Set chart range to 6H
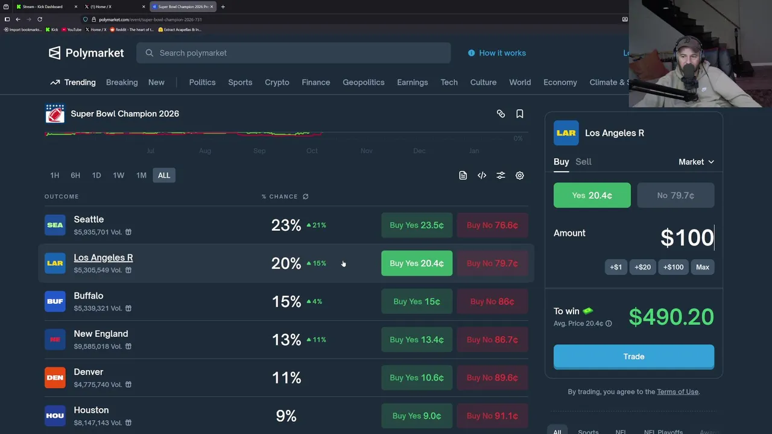This screenshot has height=434, width=772. pos(75,175)
